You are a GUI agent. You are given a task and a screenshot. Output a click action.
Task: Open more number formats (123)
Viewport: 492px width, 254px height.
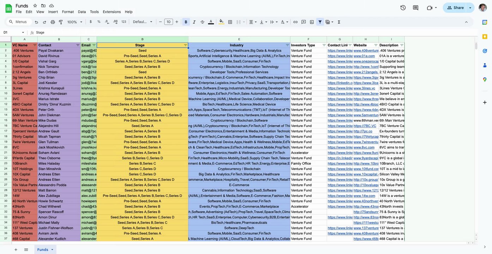tap(124, 22)
